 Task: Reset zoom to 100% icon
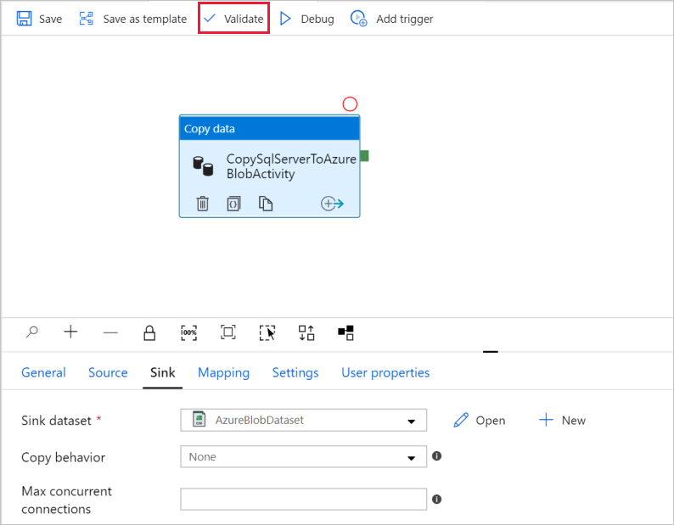pyautogui.click(x=188, y=332)
